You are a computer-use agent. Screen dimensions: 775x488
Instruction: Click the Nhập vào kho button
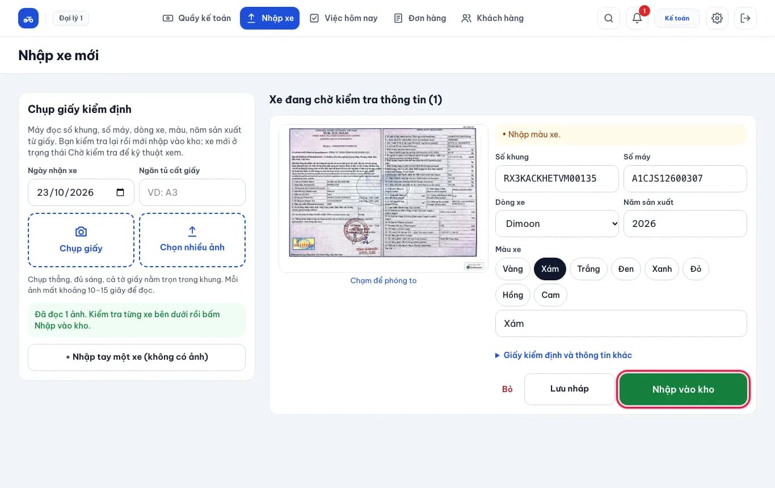point(683,389)
